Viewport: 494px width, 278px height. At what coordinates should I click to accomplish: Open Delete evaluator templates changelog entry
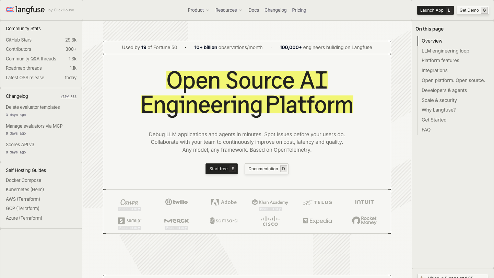click(x=33, y=107)
